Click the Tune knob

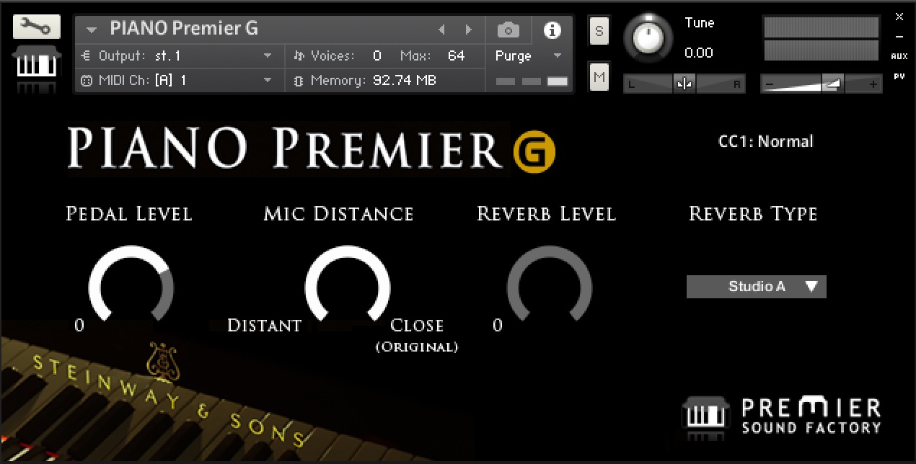click(651, 37)
